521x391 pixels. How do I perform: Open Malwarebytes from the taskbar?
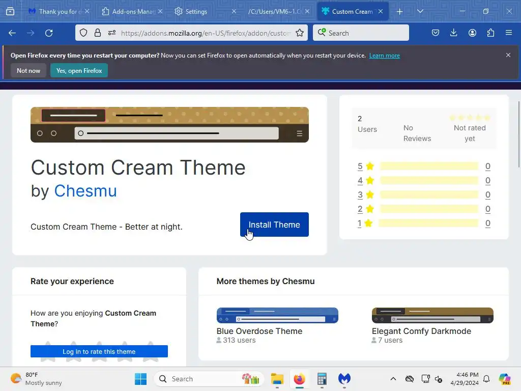(x=344, y=379)
